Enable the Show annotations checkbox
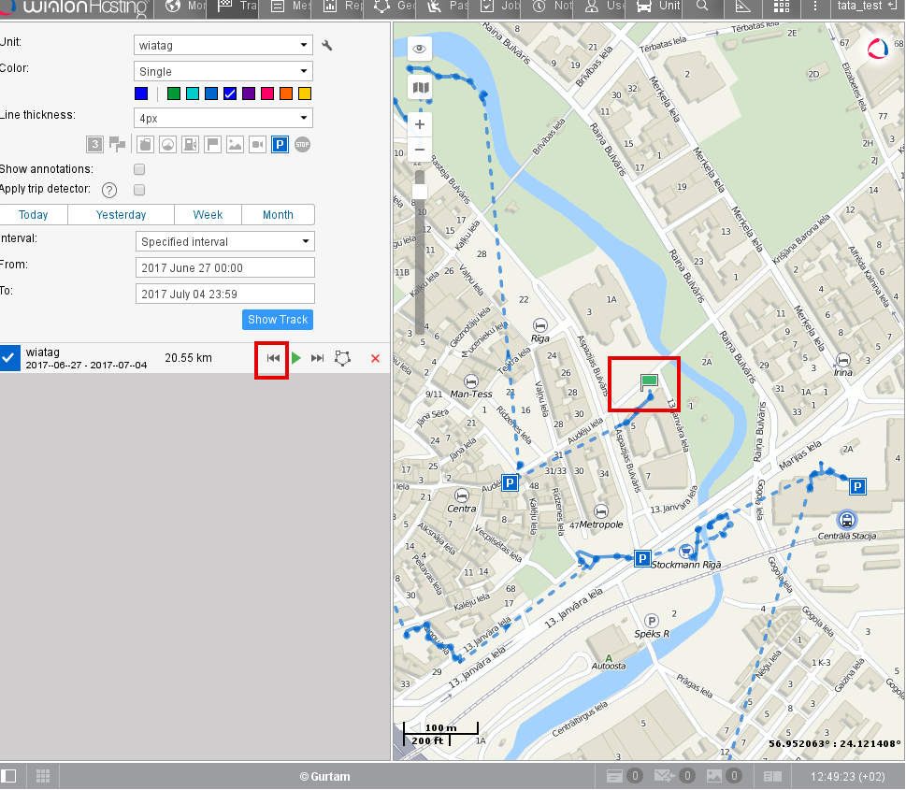This screenshot has width=906, height=790. pos(139,169)
